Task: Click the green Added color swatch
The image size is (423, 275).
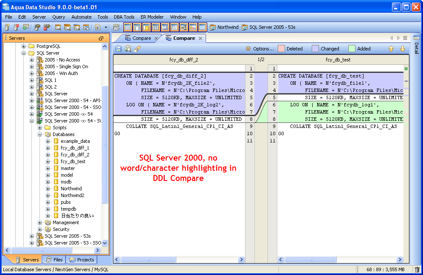Action: [x=352, y=49]
